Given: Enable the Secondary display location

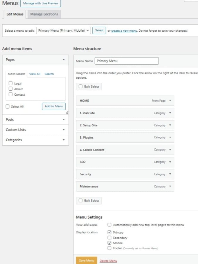Looking at the screenshot, I should tap(109, 238).
